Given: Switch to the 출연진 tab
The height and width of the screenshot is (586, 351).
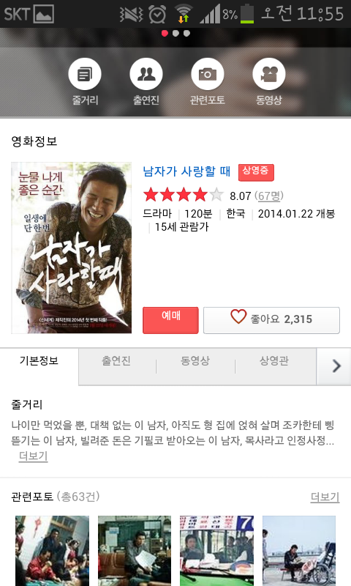Looking at the screenshot, I should [116, 361].
